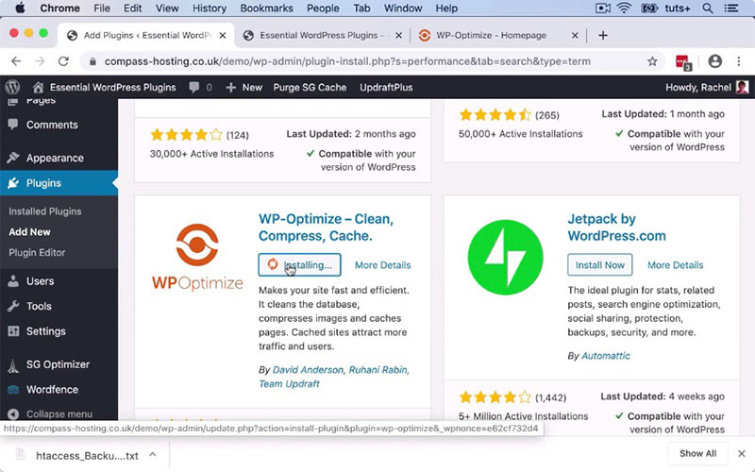The height and width of the screenshot is (472, 755).
Task: Click the WPOptimize logo thumbnail
Action: (x=197, y=257)
